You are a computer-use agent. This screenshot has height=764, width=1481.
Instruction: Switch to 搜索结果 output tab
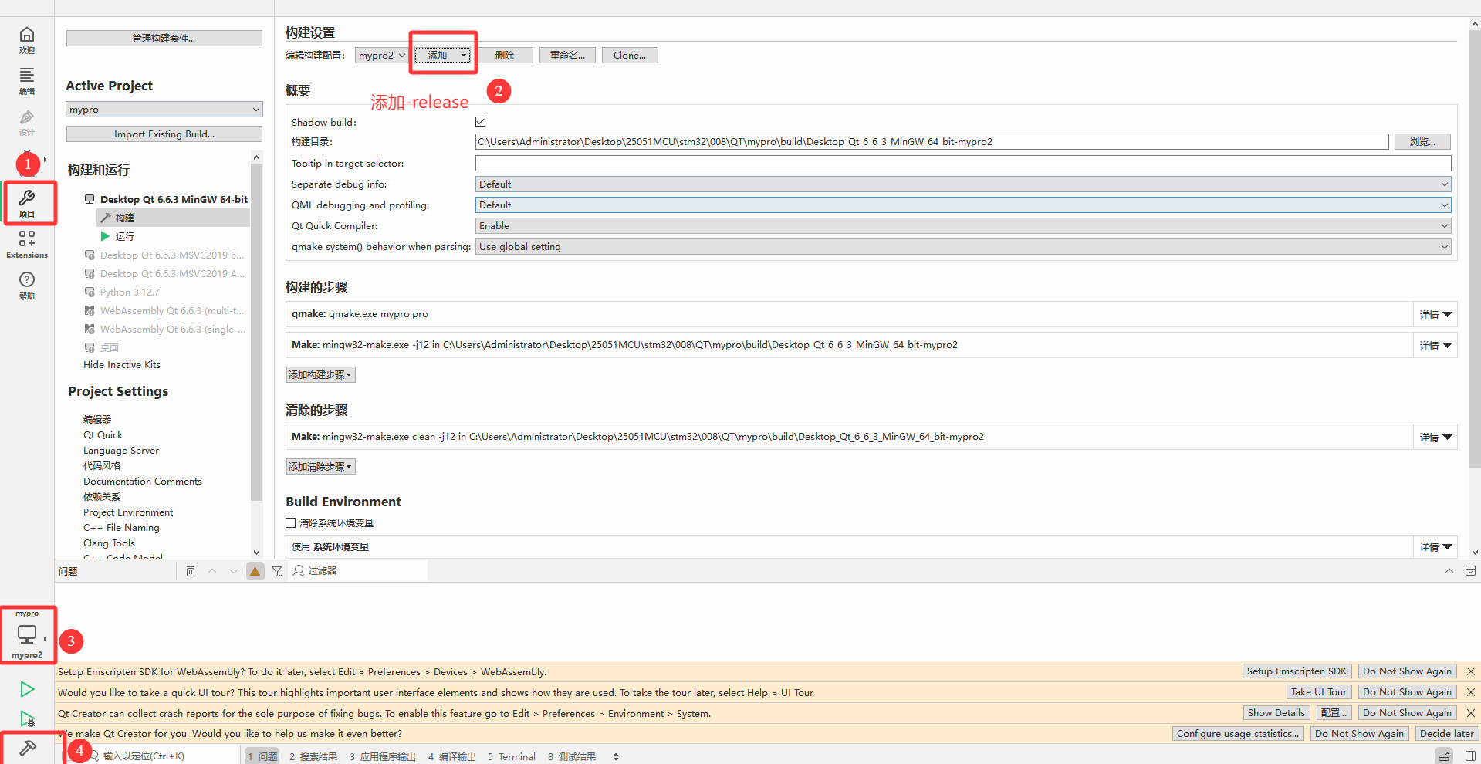point(313,756)
